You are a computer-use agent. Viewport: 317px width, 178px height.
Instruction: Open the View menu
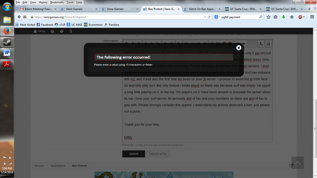coord(33,2)
